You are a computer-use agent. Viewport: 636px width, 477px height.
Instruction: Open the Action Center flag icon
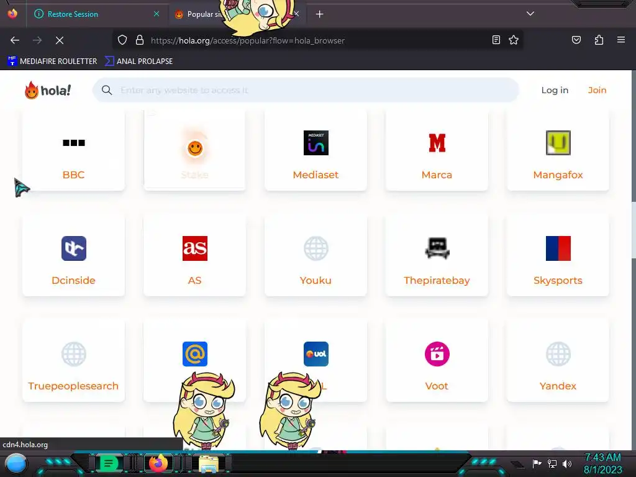pos(537,463)
